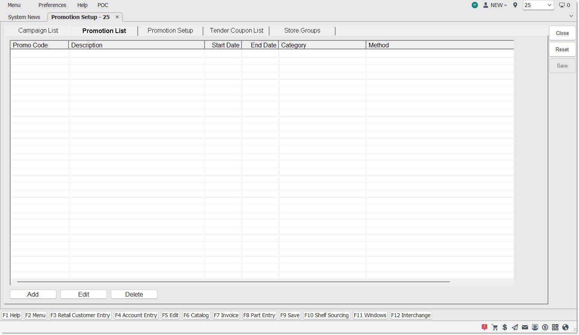Image resolution: width=579 pixels, height=335 pixels.
Task: Expand the tab list chevron at right
Action: 571,16
